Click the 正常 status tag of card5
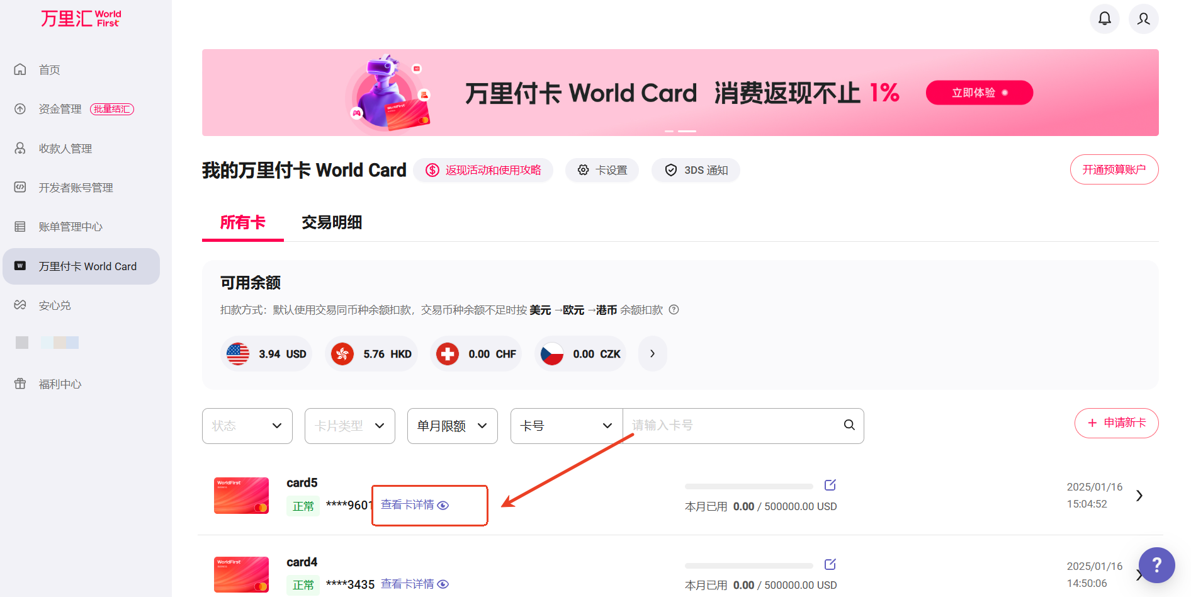 pyautogui.click(x=303, y=506)
